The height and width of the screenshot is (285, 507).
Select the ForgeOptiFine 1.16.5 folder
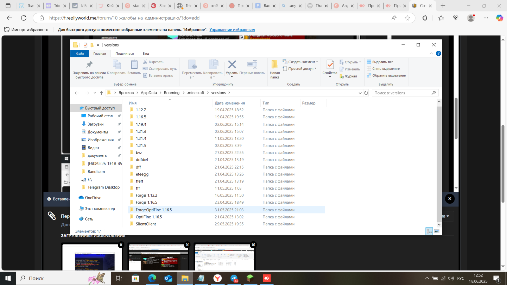pos(226,210)
